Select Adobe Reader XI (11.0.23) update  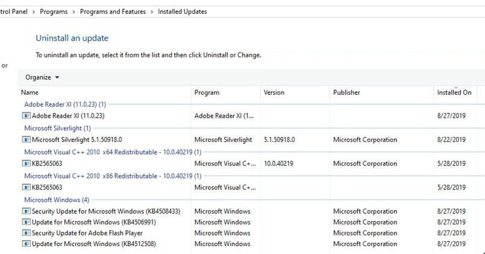(68, 116)
